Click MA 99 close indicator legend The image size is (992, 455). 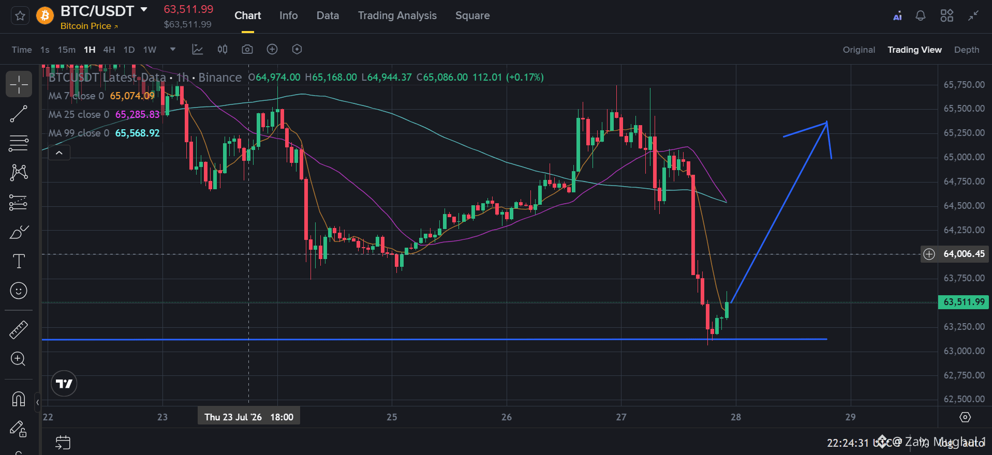[104, 133]
